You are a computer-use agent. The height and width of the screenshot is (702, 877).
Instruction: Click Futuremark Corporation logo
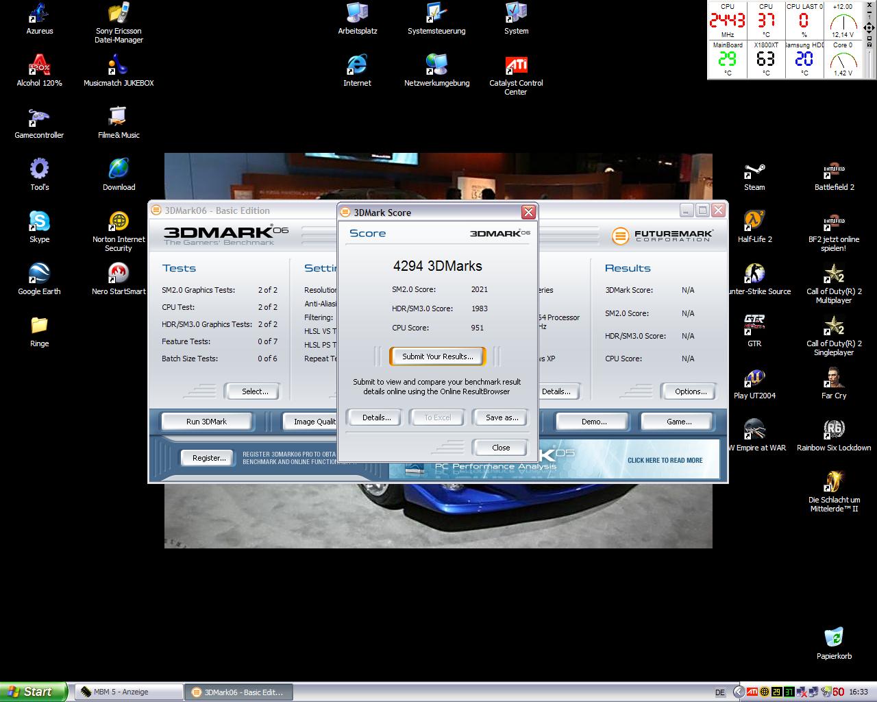tap(662, 235)
